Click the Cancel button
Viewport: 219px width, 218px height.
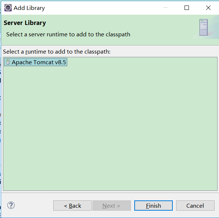coord(195,206)
